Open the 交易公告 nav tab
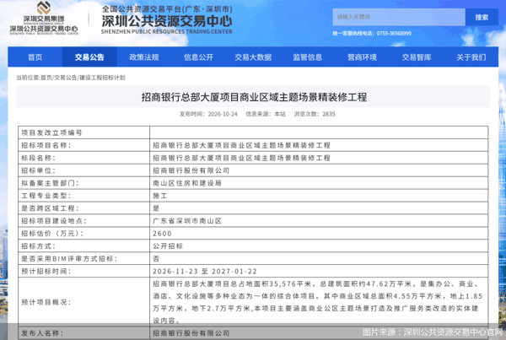 [89, 57]
